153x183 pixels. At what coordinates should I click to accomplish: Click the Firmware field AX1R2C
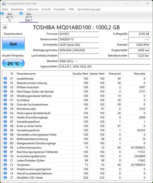pyautogui.click(x=79, y=34)
